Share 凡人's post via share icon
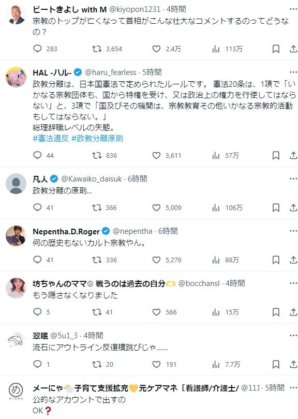Image resolution: width=298 pixels, height=419 pixels. (293, 207)
